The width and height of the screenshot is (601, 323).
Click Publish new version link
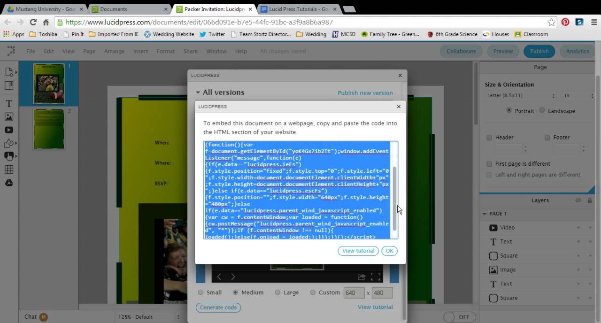[x=365, y=93]
